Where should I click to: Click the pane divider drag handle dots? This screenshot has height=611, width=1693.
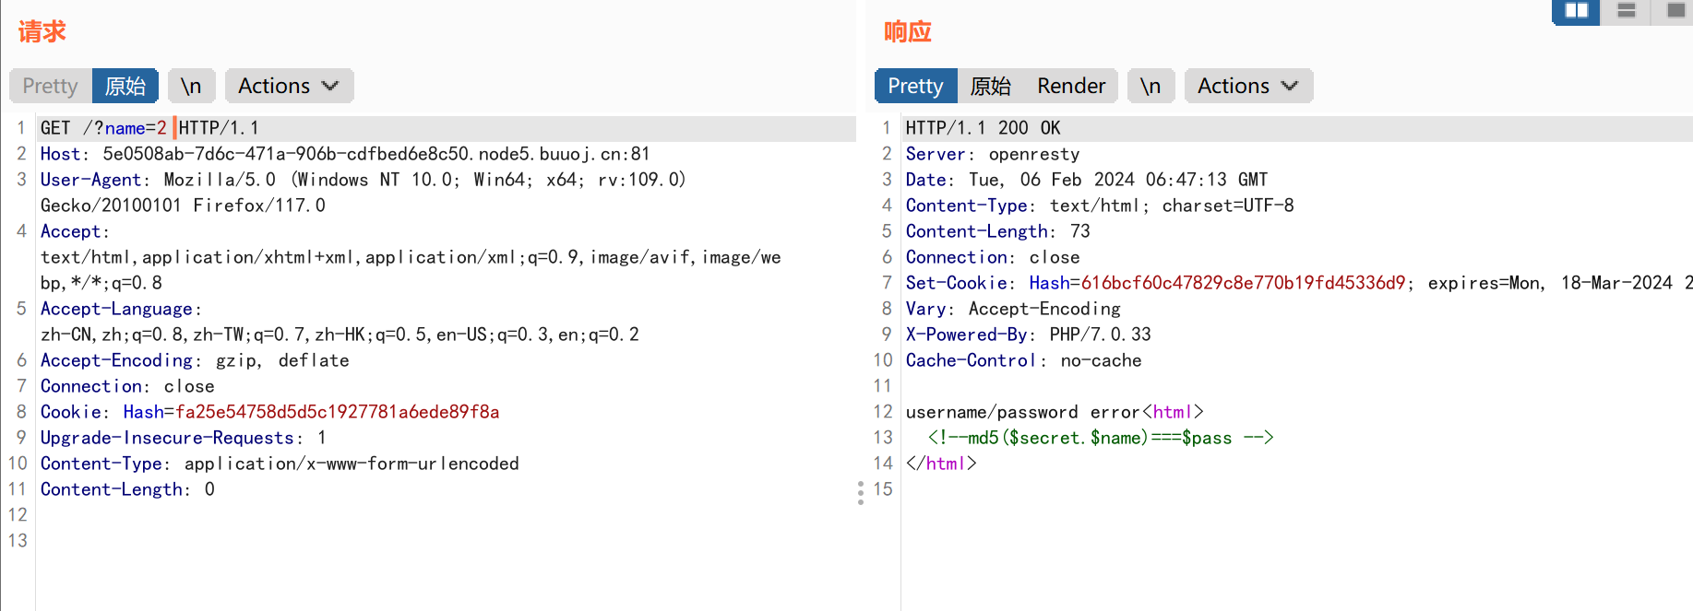[861, 493]
